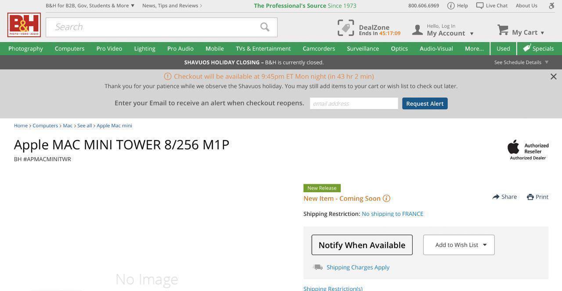
Task: Click the 800.606.6969 phone number
Action: coord(424,6)
